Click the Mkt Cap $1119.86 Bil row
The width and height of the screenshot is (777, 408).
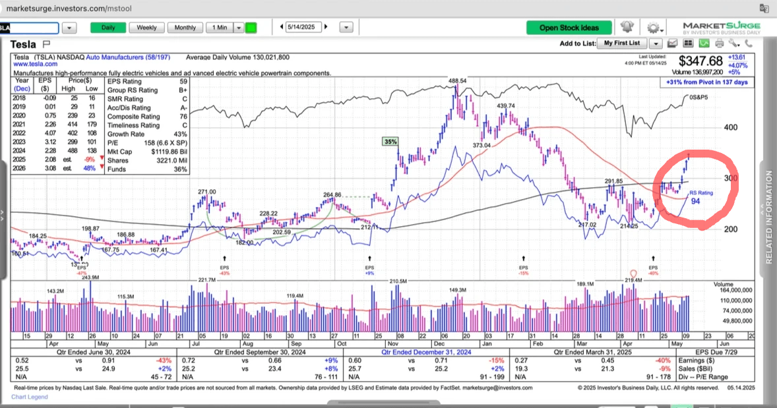147,152
